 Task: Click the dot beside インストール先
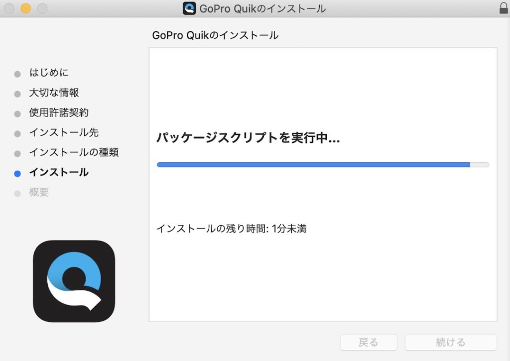[x=17, y=132]
